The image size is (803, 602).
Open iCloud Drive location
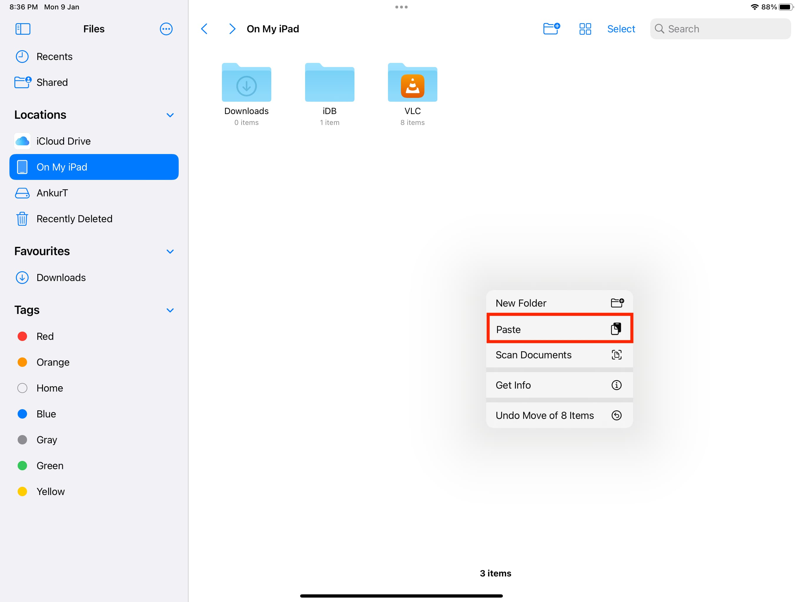pyautogui.click(x=94, y=141)
